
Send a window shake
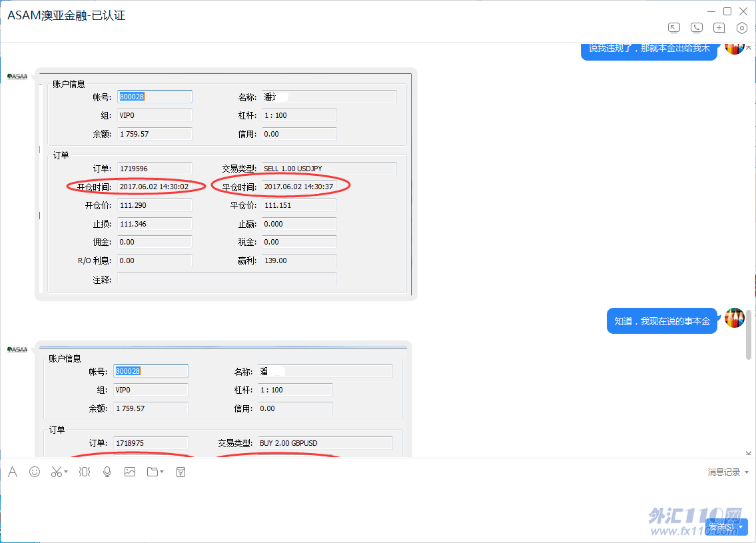(x=85, y=472)
